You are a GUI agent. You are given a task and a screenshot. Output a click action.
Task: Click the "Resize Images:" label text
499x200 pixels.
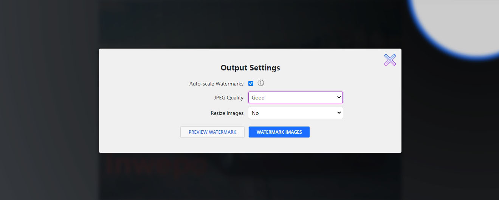coord(228,113)
